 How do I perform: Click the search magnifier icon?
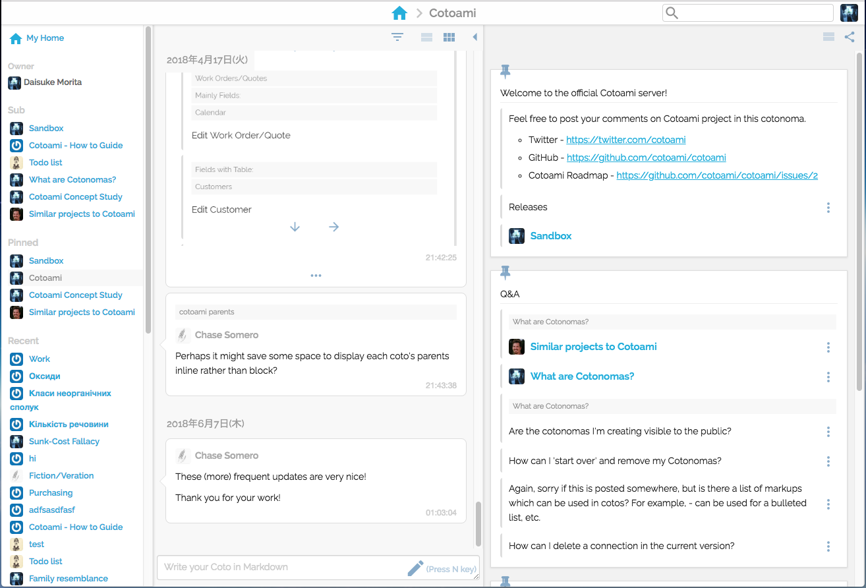pos(672,13)
